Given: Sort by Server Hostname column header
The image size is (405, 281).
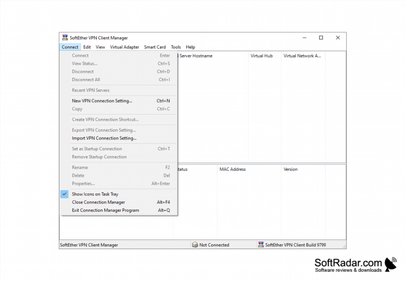Looking at the screenshot, I should point(213,56).
